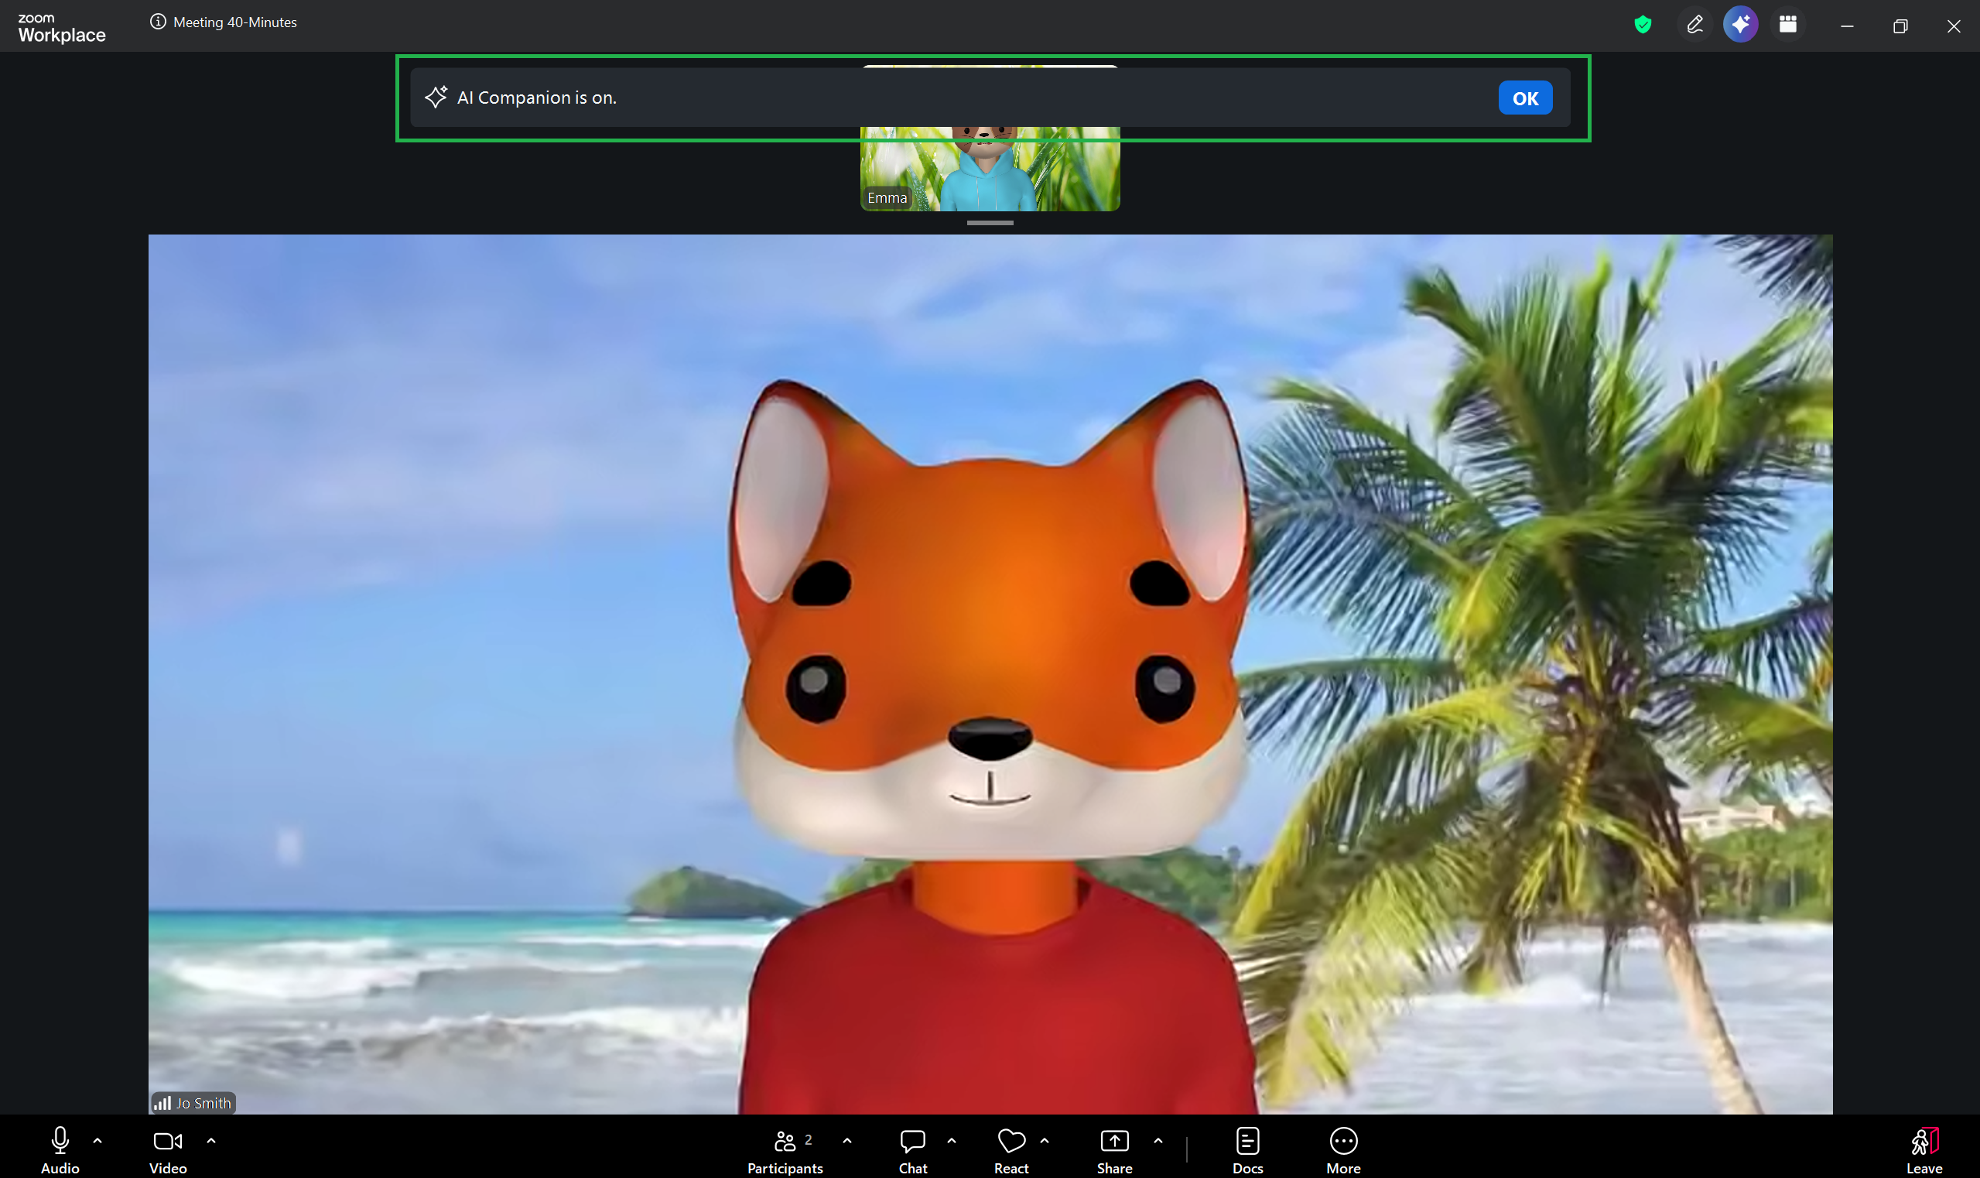Click the AI Companion sparkle icon in the banner
1980x1178 pixels.
tap(436, 97)
